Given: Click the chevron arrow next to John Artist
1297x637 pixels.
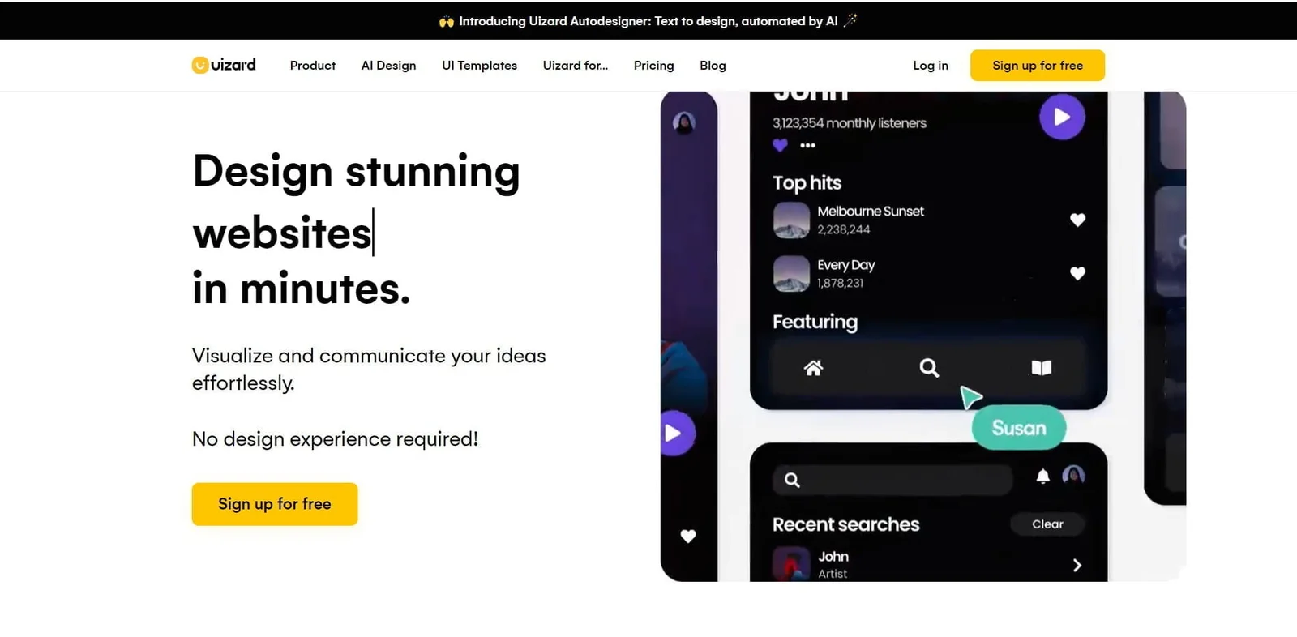Looking at the screenshot, I should (1077, 565).
